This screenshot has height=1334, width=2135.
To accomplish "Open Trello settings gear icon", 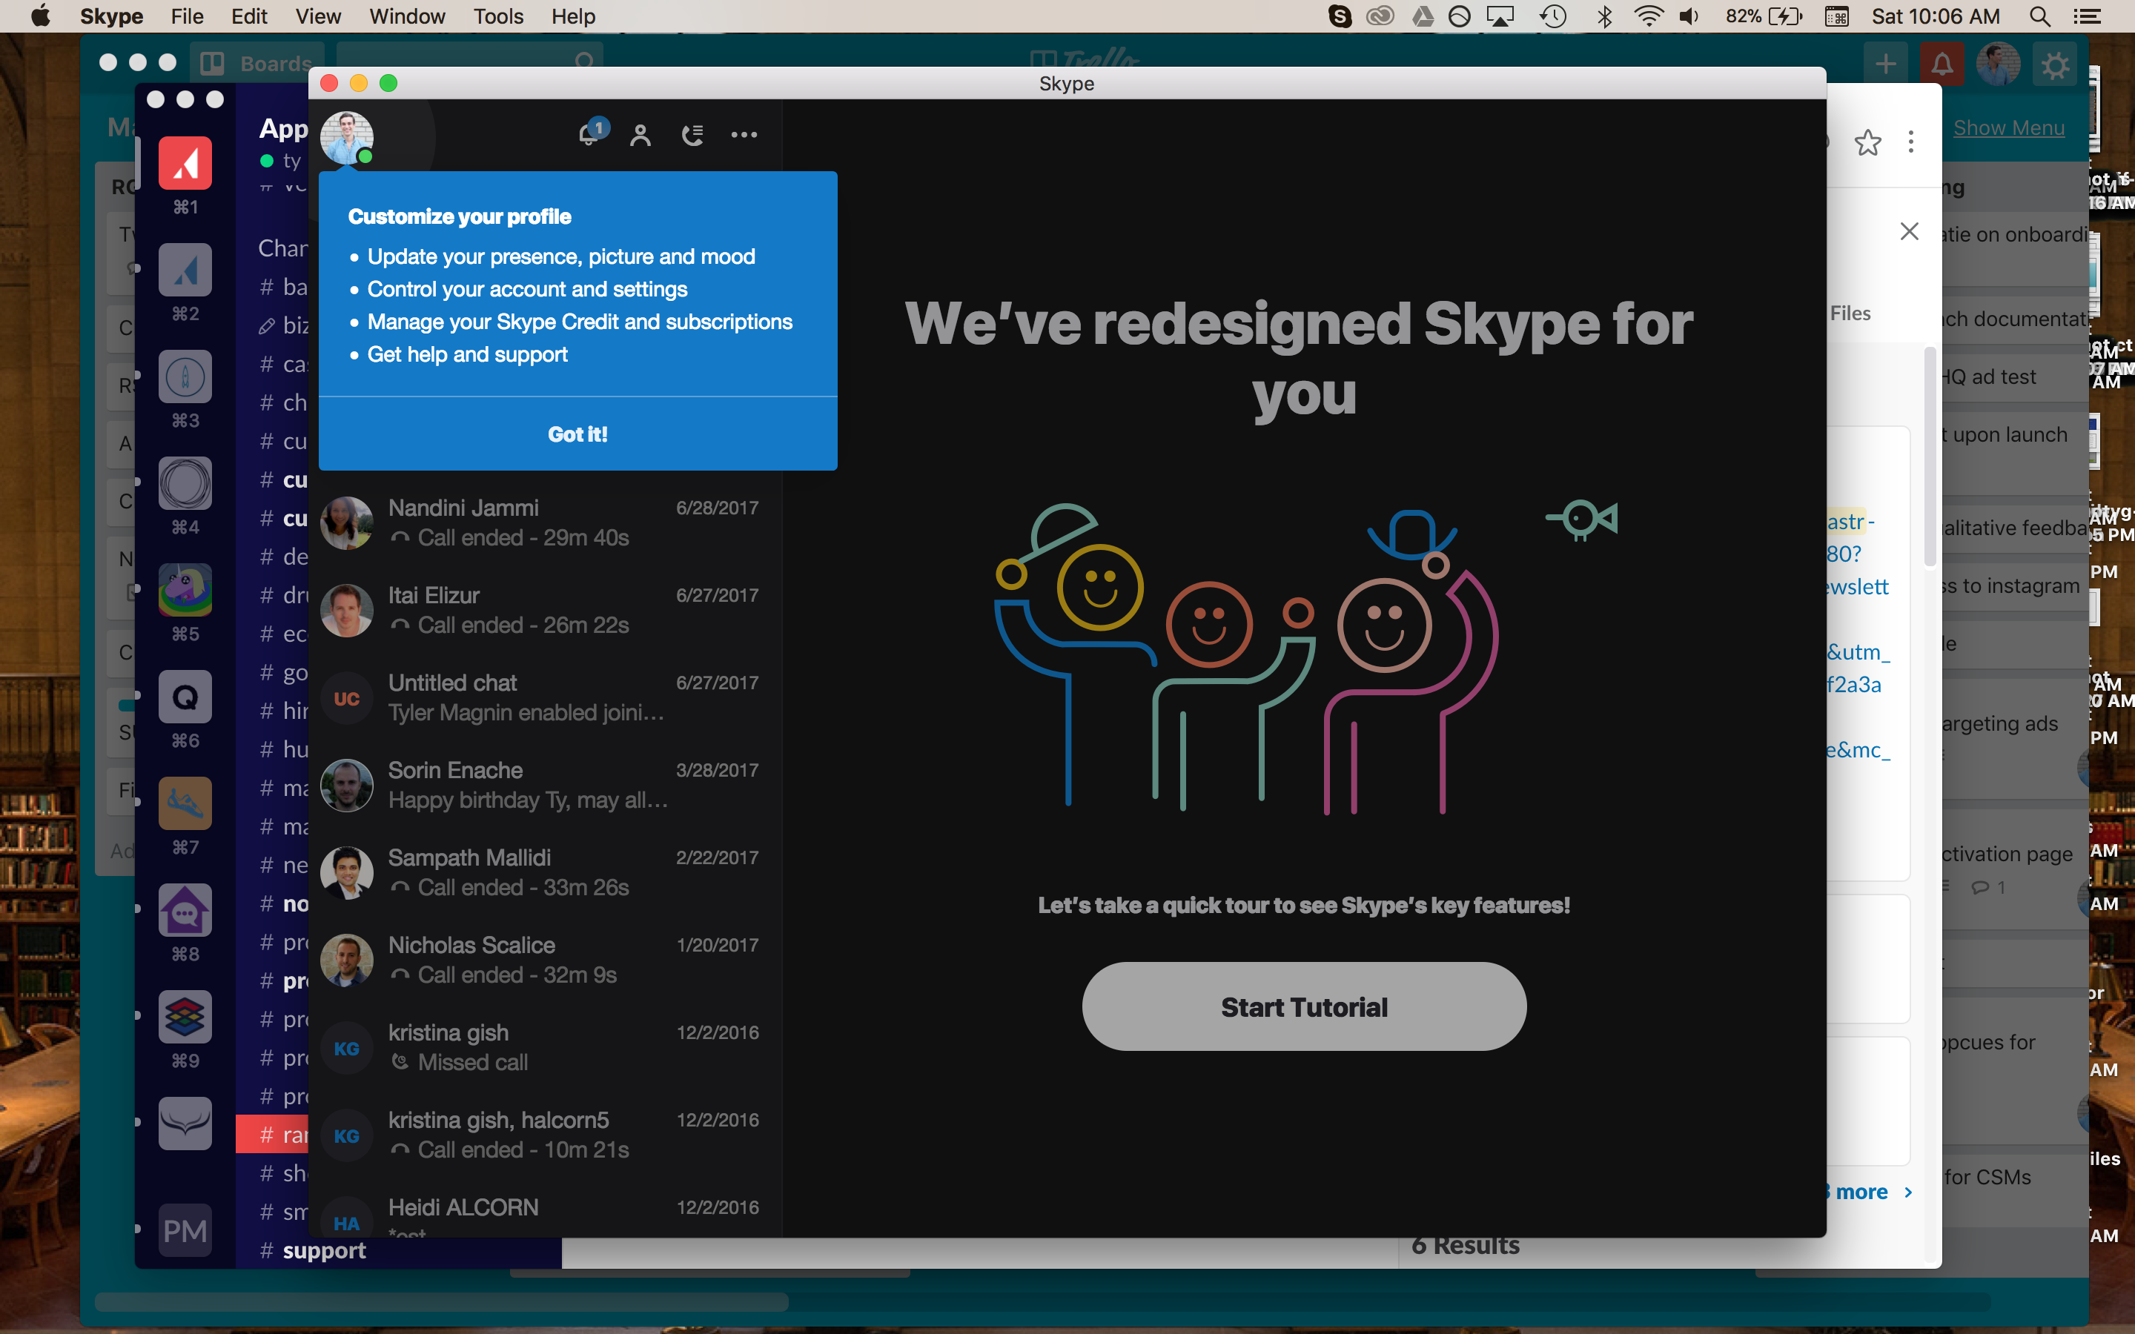I will [x=2055, y=64].
